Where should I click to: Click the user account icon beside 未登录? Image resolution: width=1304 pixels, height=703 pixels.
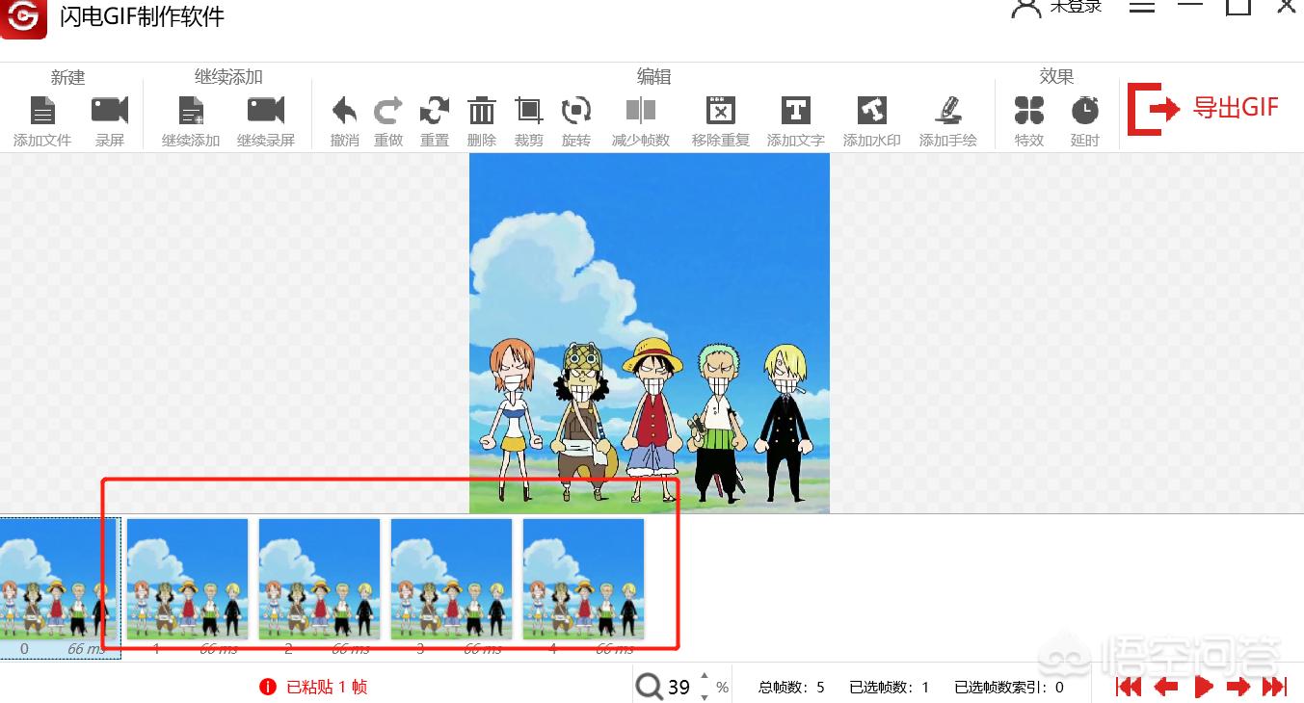coord(1026,8)
